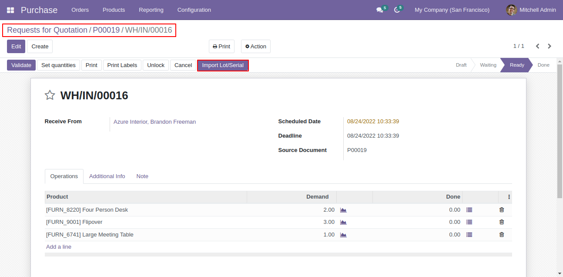Image resolution: width=563 pixels, height=277 pixels.
Task: Open forecast chart icon for Flipover
Action: (x=343, y=222)
